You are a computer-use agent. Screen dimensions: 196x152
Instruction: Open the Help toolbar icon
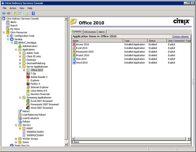click(x=33, y=13)
